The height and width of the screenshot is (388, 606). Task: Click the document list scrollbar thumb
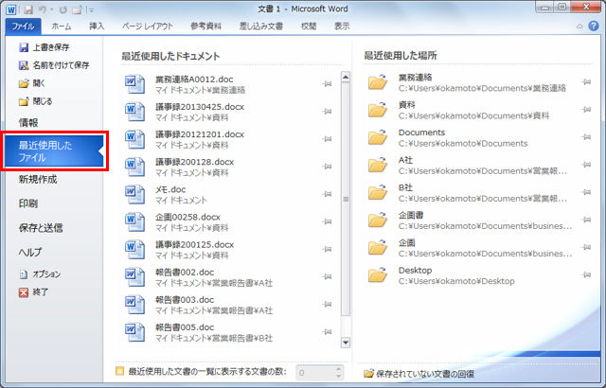(x=346, y=200)
